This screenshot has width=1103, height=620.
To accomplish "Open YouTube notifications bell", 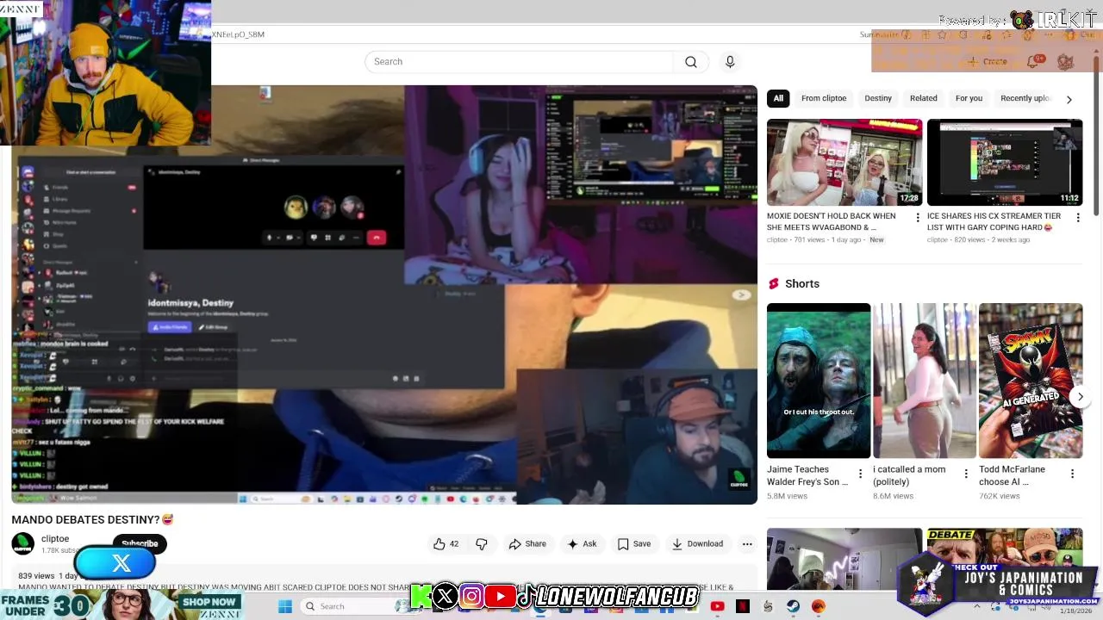I will pyautogui.click(x=1035, y=61).
